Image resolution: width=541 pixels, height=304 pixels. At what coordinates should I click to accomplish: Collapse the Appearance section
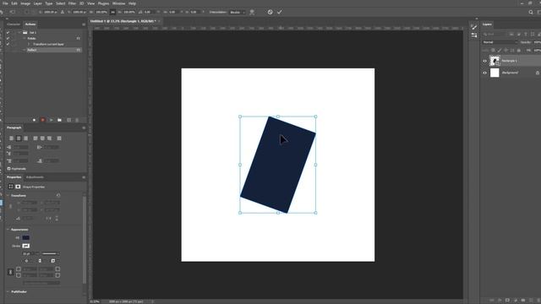point(8,230)
